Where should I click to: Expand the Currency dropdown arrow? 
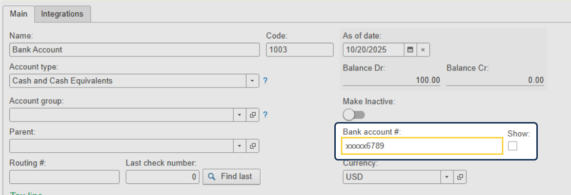[x=447, y=177]
